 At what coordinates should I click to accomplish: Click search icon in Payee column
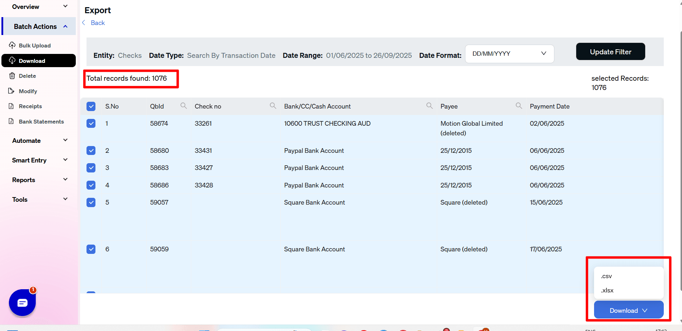click(x=519, y=106)
